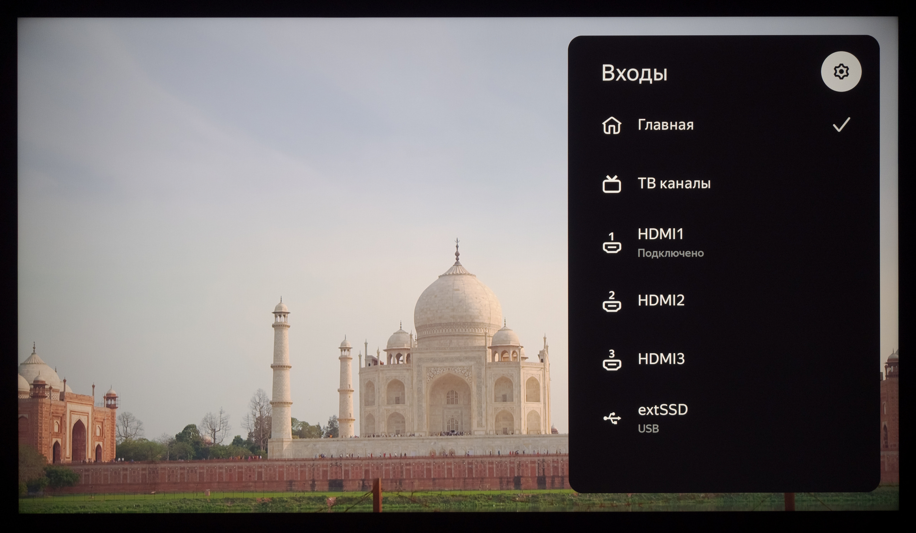Select the Главная input label
The width and height of the screenshot is (916, 533).
click(x=665, y=125)
